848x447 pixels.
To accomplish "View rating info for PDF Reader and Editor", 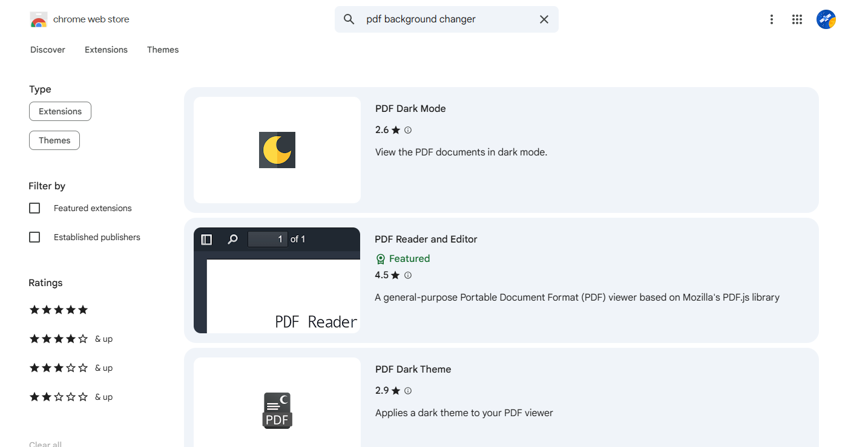I will [408, 275].
